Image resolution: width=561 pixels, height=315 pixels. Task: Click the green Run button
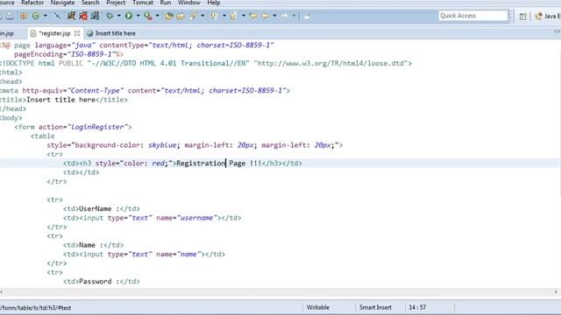click(129, 16)
